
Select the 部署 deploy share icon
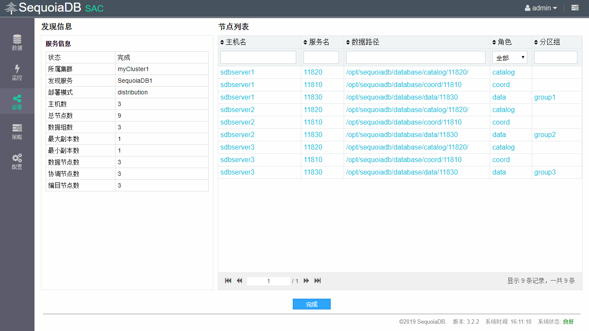[x=17, y=102]
